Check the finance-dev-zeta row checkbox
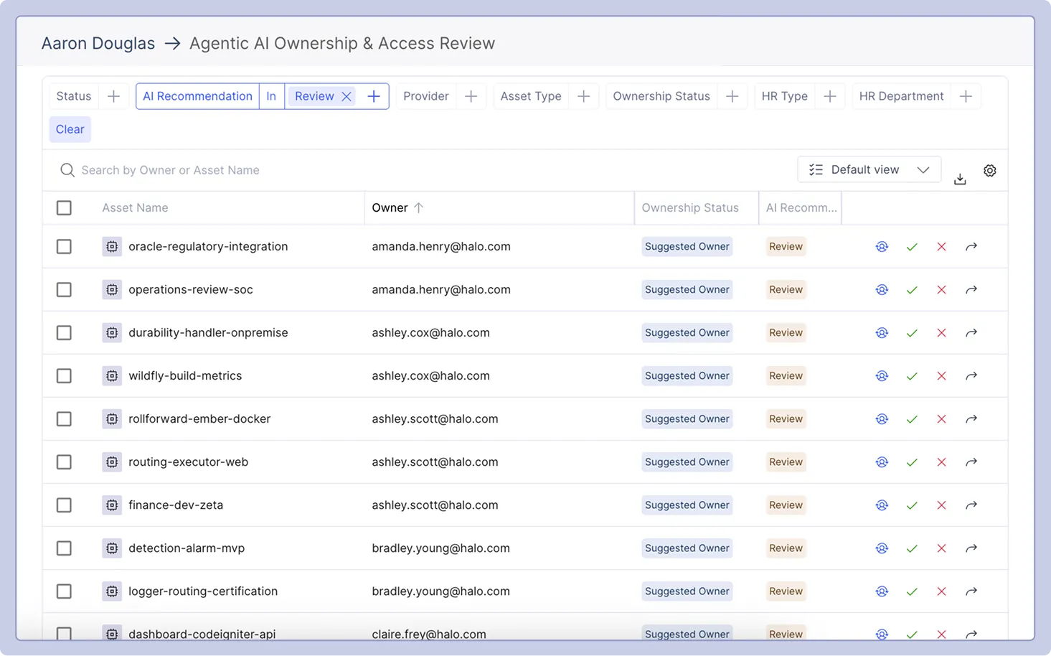 (x=64, y=505)
